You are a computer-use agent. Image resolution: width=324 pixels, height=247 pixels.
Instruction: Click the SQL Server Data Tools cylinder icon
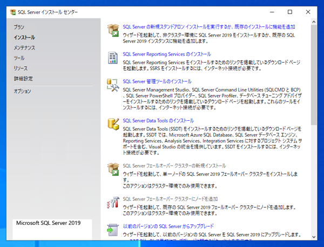point(113,124)
